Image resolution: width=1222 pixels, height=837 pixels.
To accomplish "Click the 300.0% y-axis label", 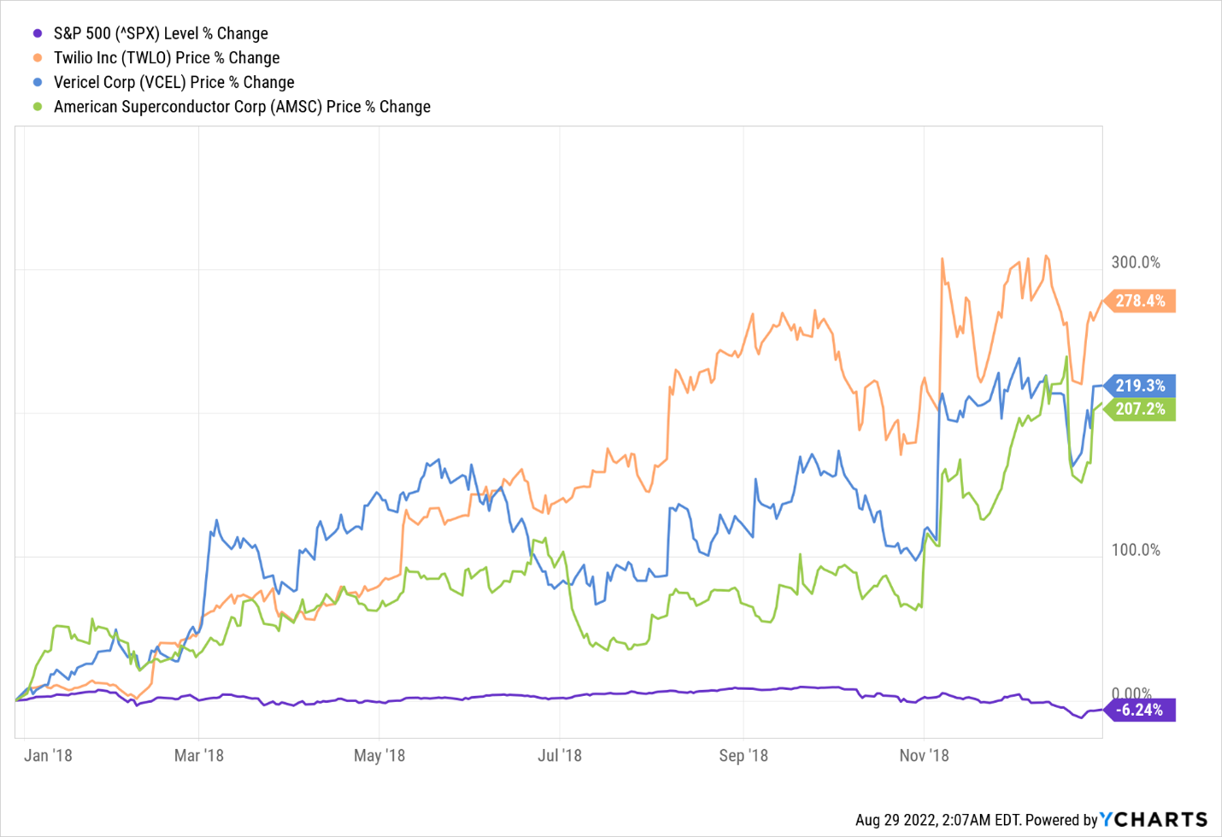I will tap(1136, 262).
